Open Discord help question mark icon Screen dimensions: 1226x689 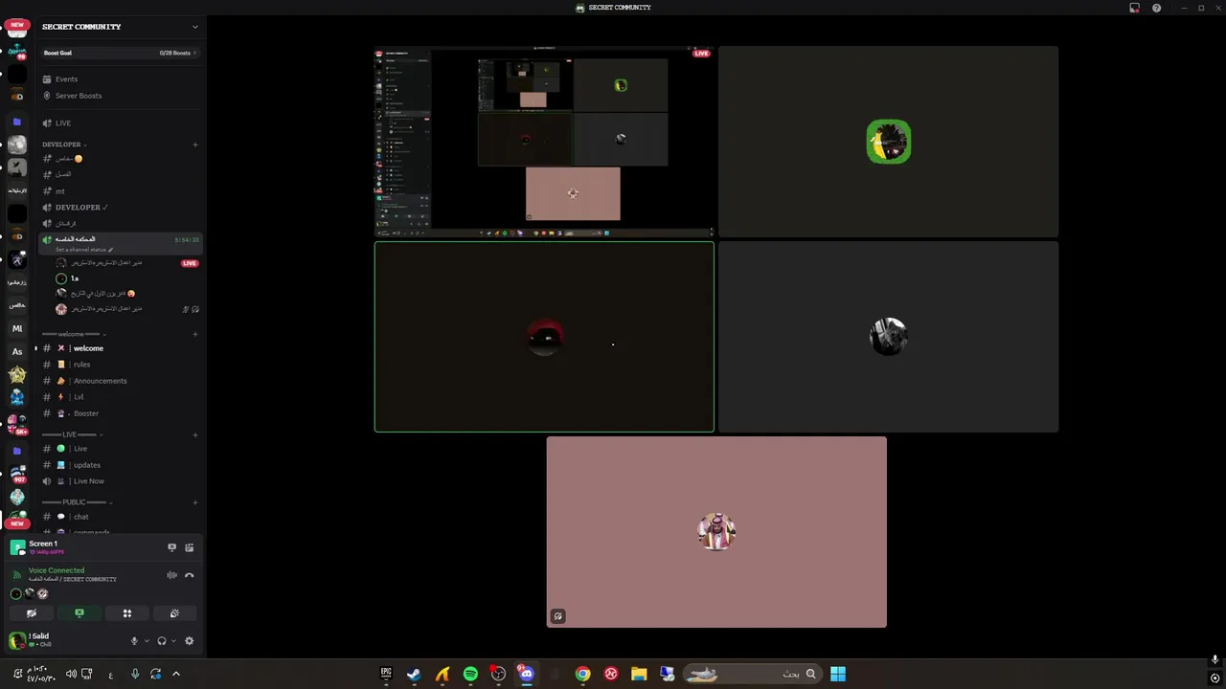(x=1157, y=8)
